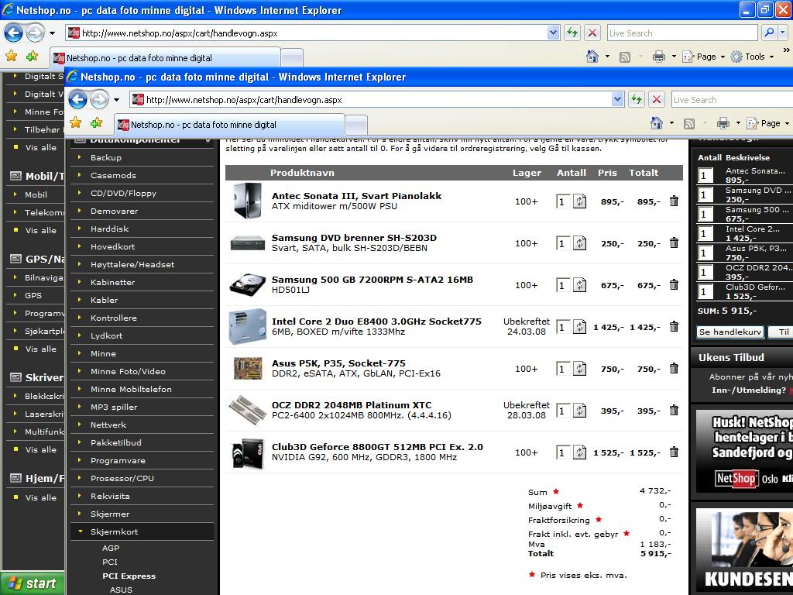Open search provider dropdown in background window
Screen dimensions: 793x595
point(783,33)
